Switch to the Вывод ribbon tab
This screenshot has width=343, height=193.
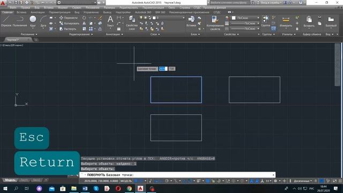point(107,12)
